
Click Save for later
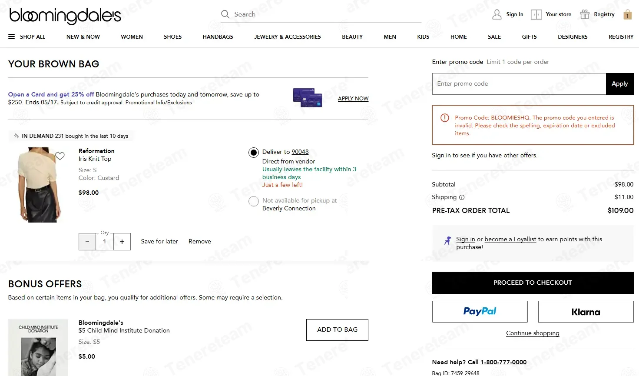click(x=159, y=242)
